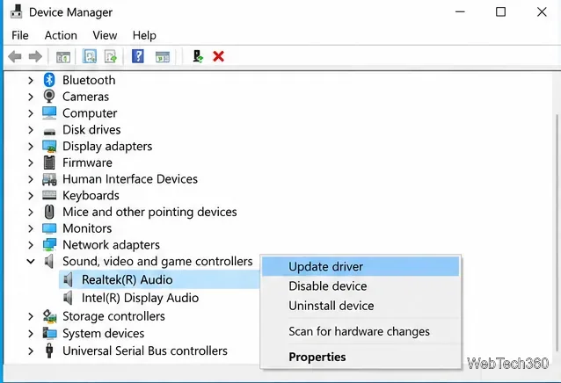Click the mouse icon for pointing devices
Screen dimensions: 561x383
[x=49, y=212]
